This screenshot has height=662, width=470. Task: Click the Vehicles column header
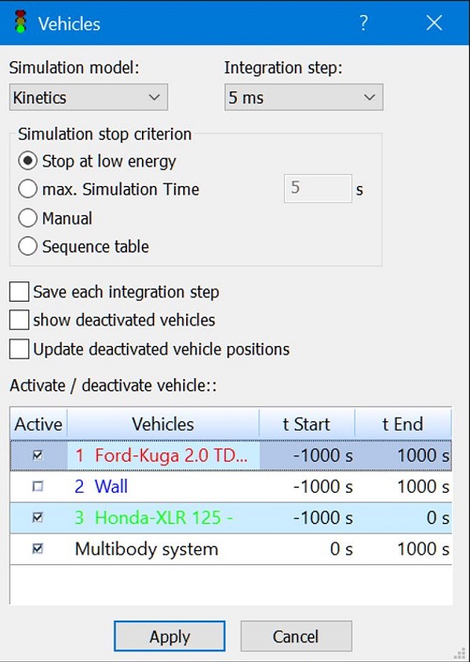point(163,424)
